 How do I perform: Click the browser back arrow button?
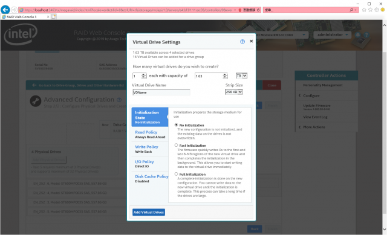pyautogui.click(x=5, y=10)
